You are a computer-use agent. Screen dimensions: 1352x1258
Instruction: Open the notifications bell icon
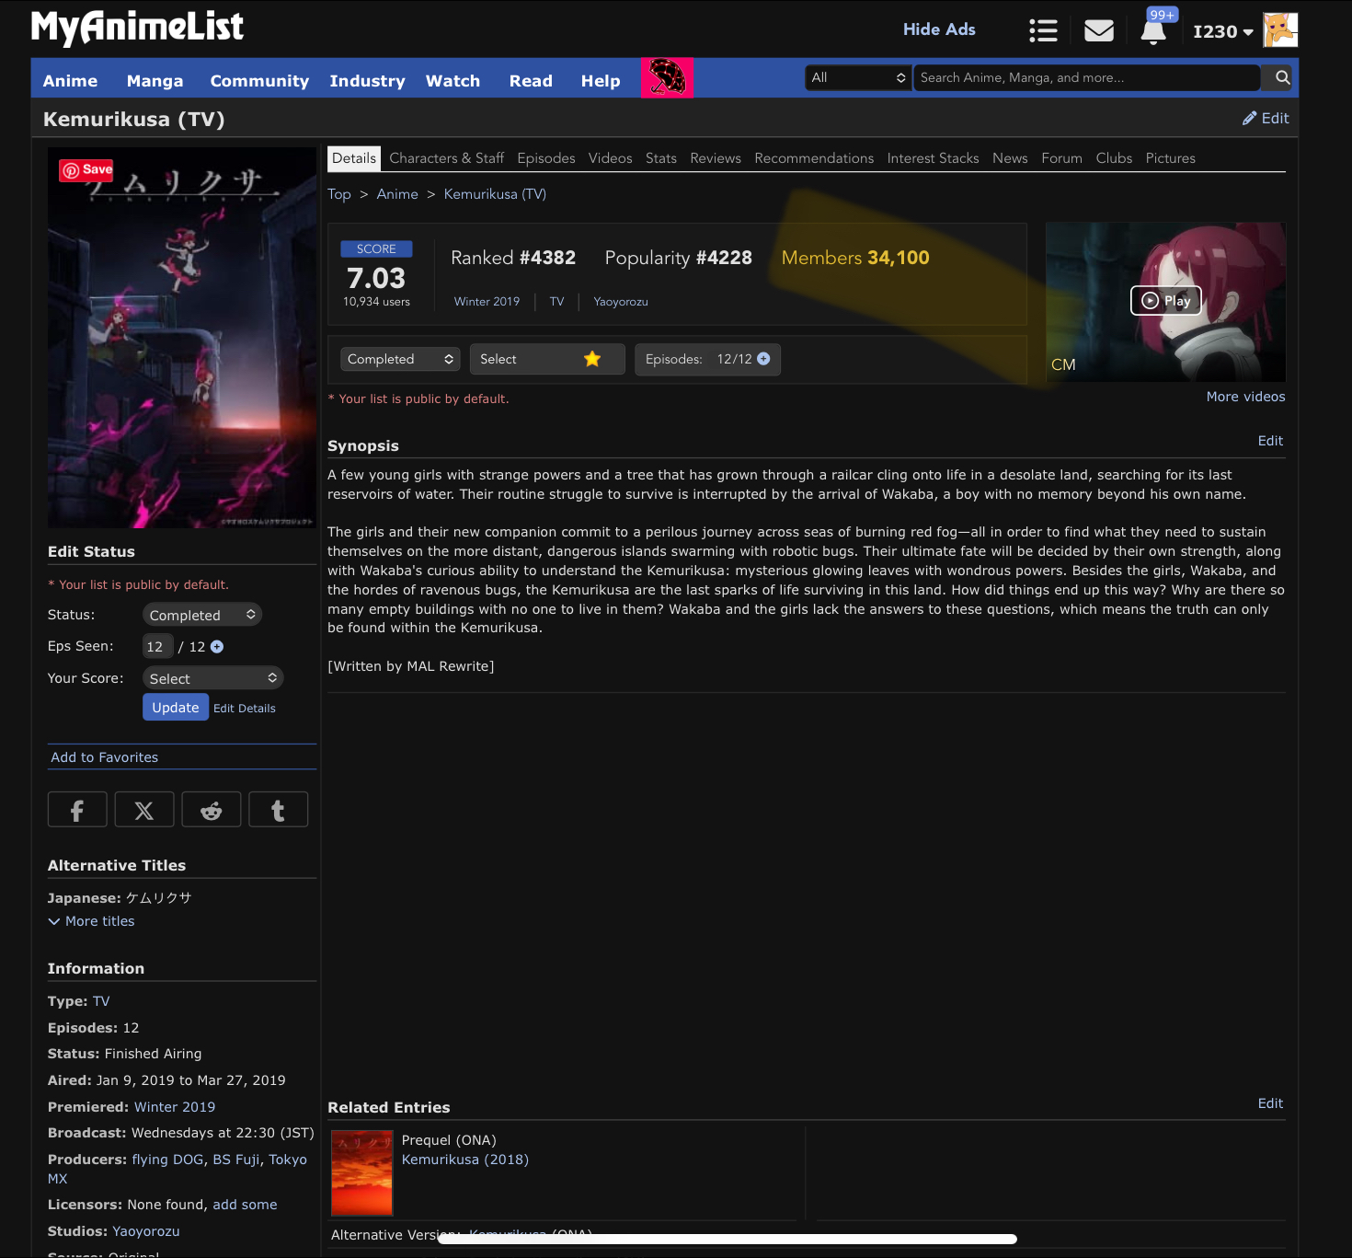click(x=1153, y=31)
